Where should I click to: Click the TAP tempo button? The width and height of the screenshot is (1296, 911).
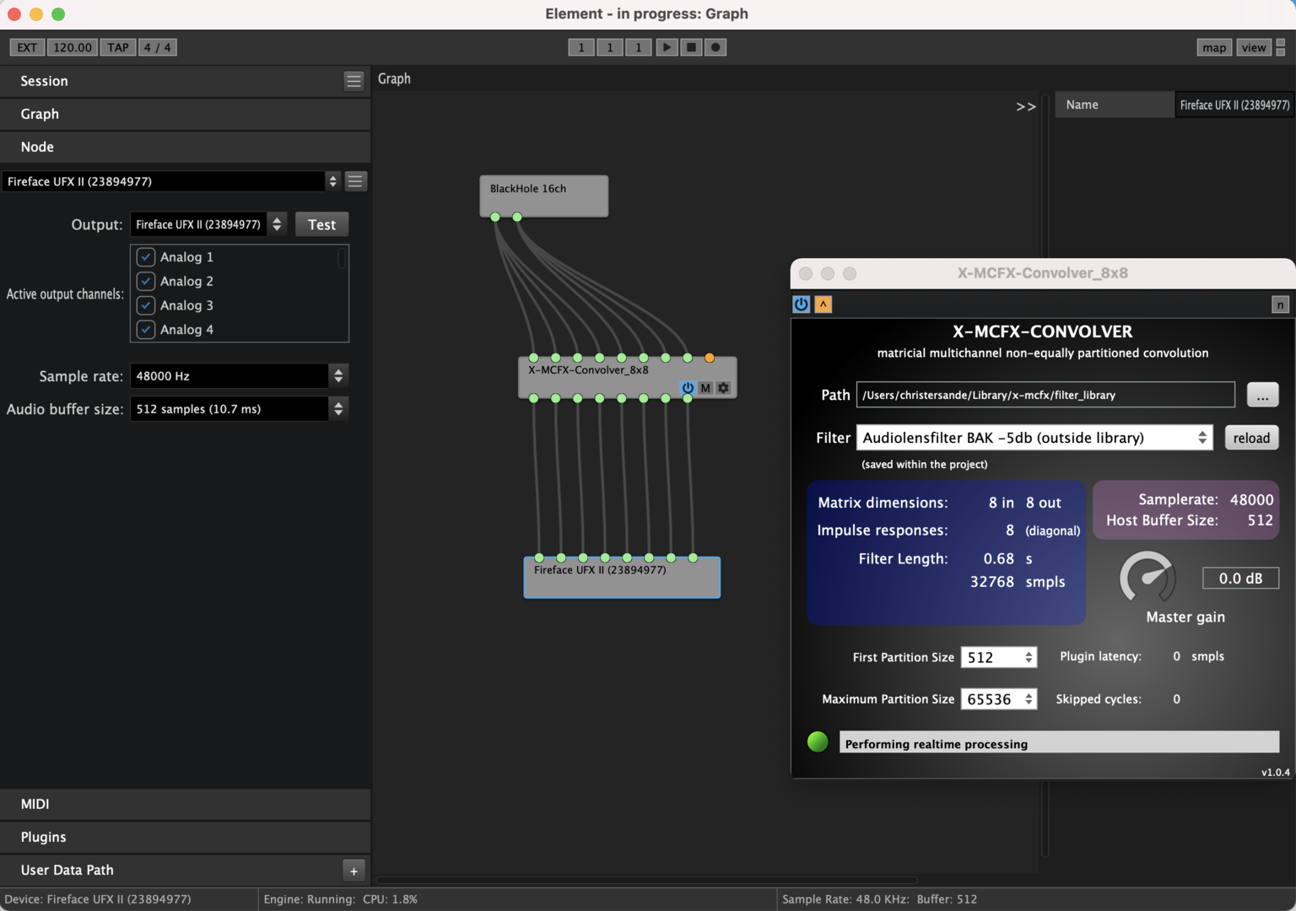pyautogui.click(x=118, y=47)
